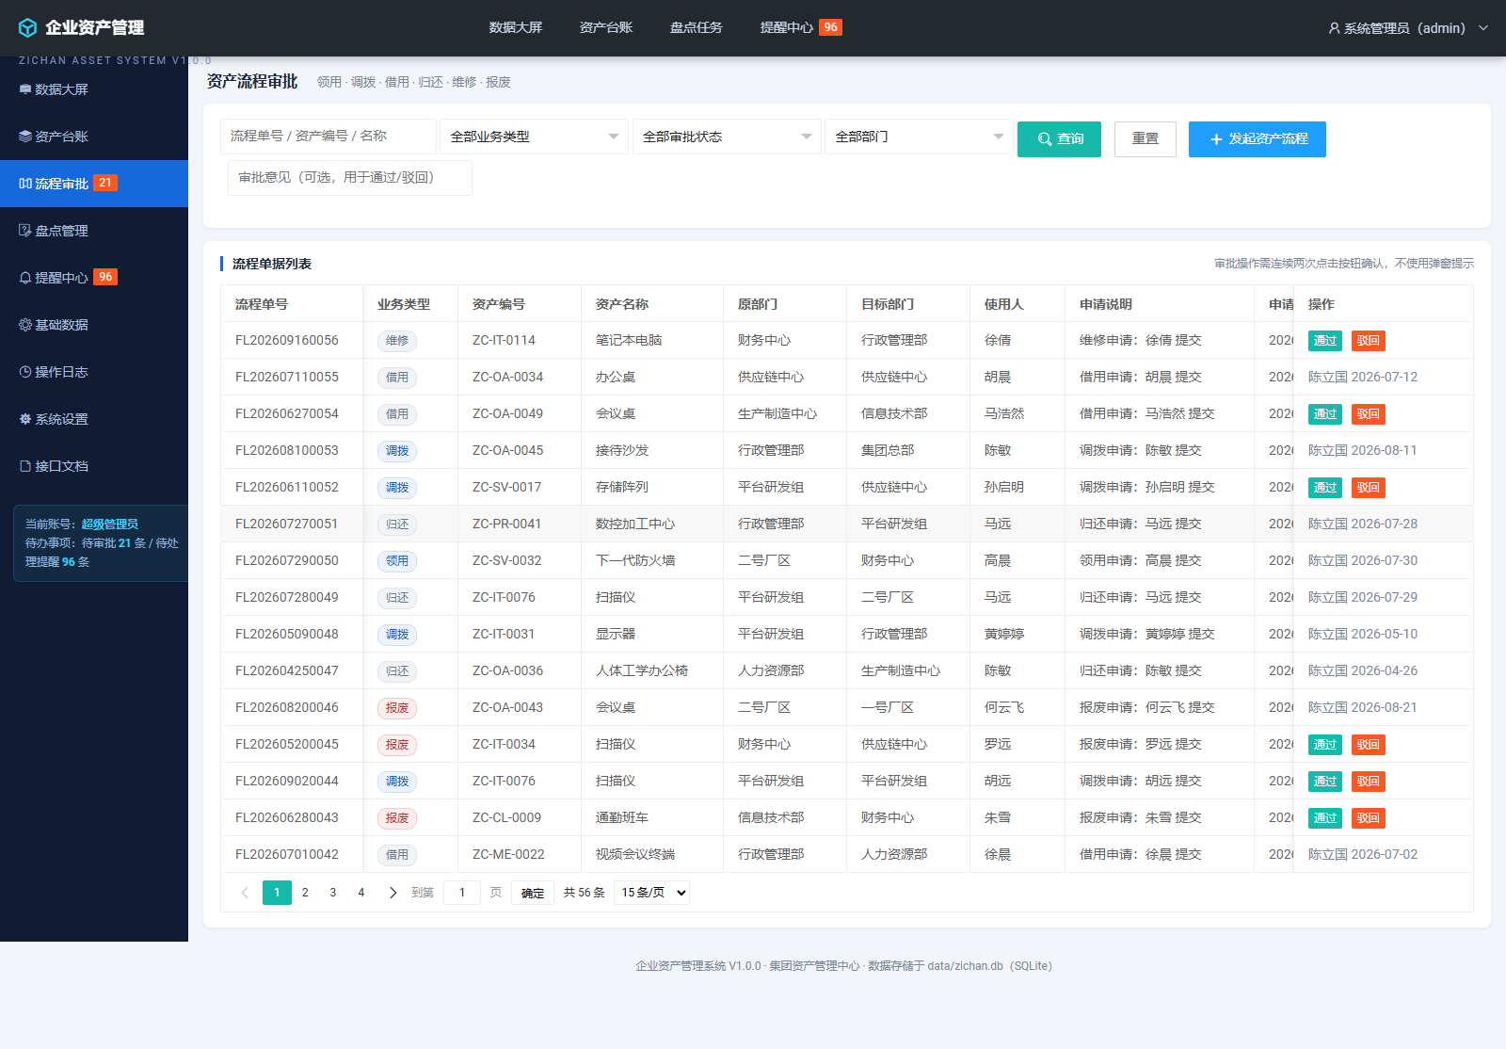The width and height of the screenshot is (1506, 1049).
Task: Open 数据大屏 in the top navigation
Action: 516,27
